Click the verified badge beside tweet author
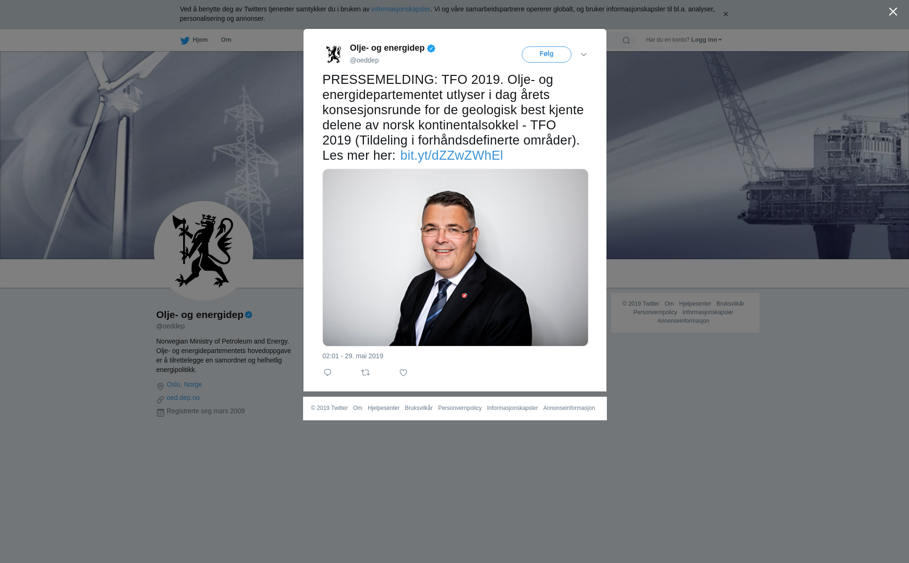The width and height of the screenshot is (909, 563). tap(431, 48)
